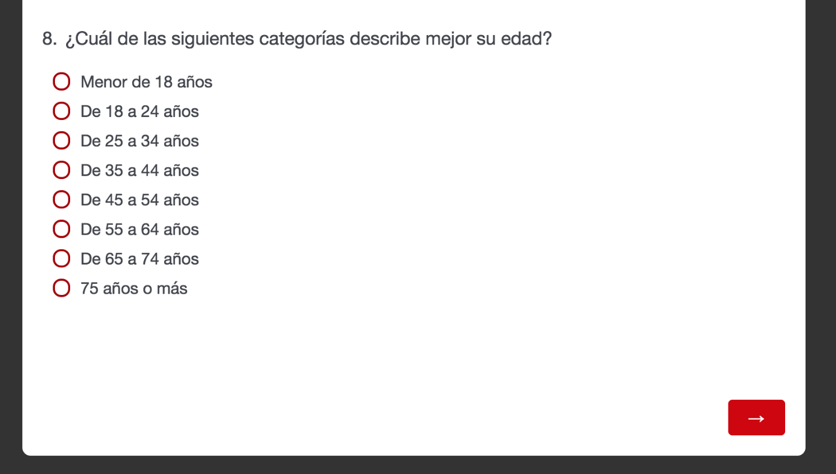Click the empty white area below the options

tap(374, 357)
